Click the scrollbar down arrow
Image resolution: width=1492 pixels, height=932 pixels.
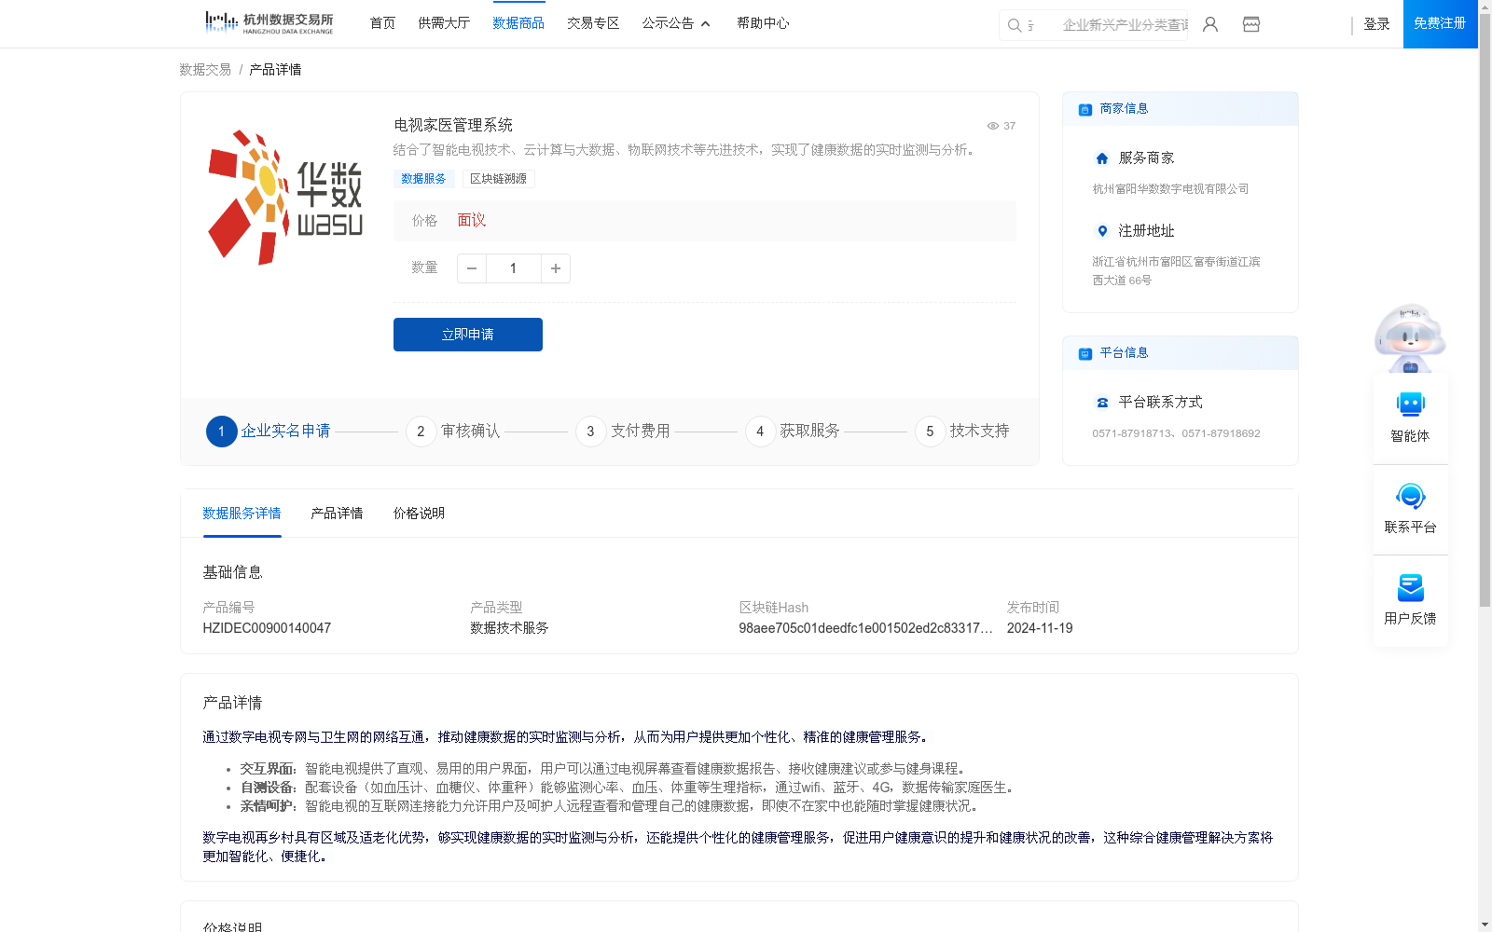(x=1485, y=925)
